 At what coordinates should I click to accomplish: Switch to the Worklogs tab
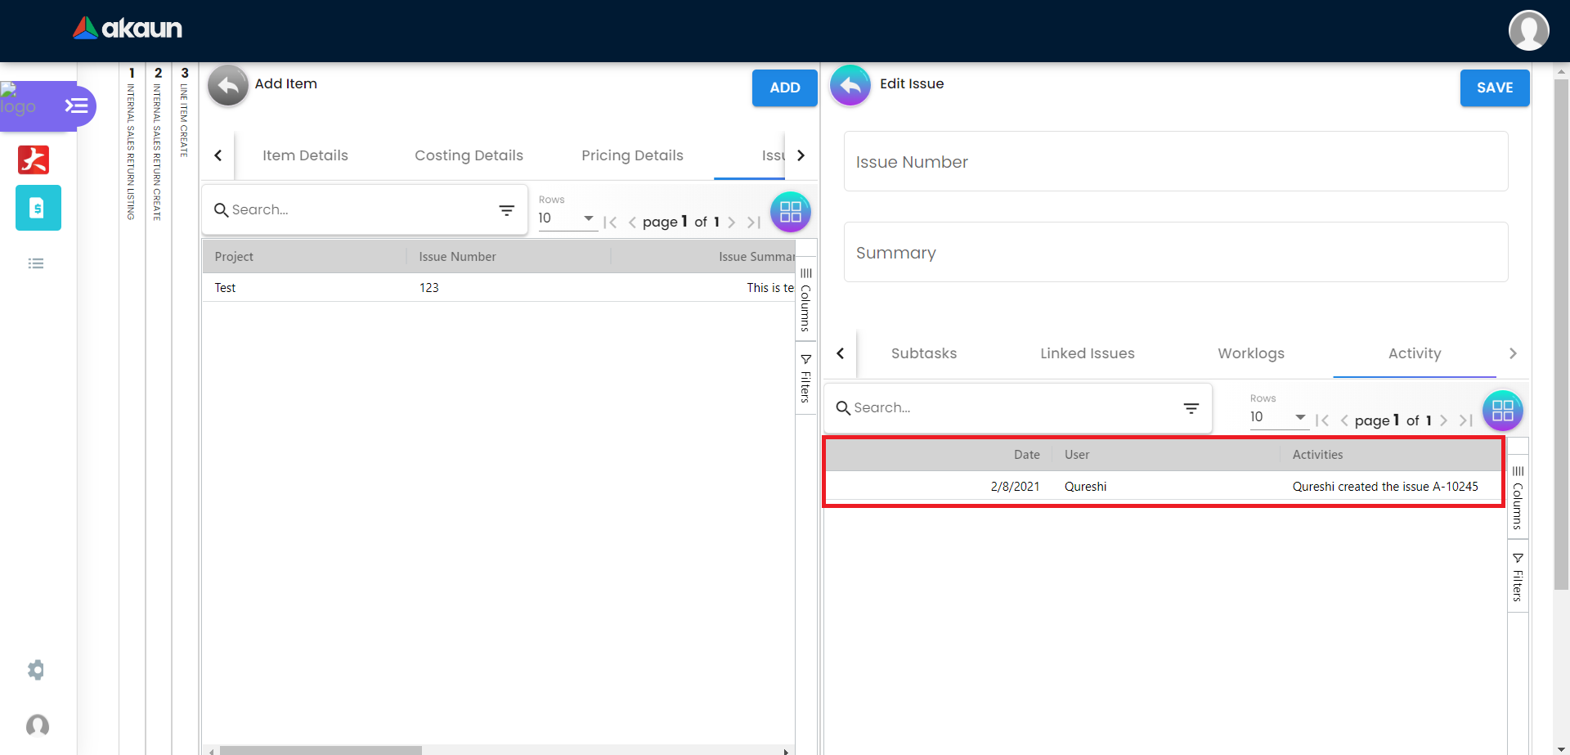pyautogui.click(x=1250, y=353)
